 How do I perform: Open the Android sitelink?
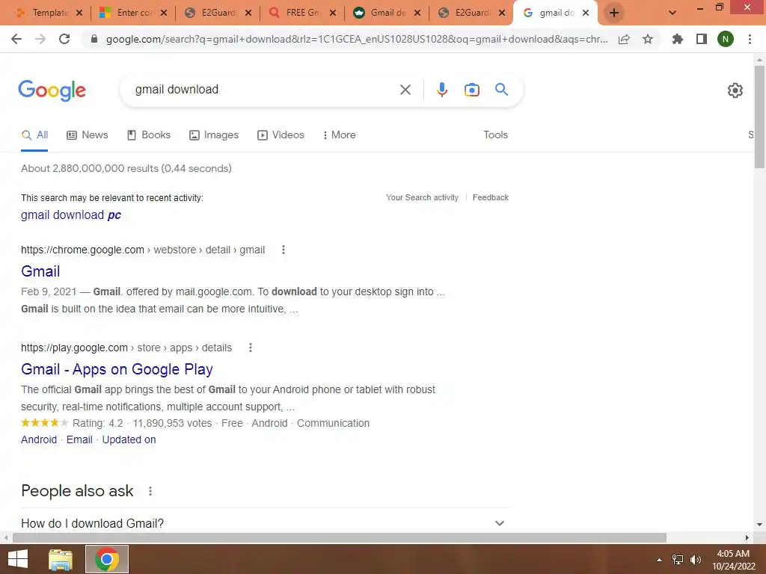click(x=39, y=439)
